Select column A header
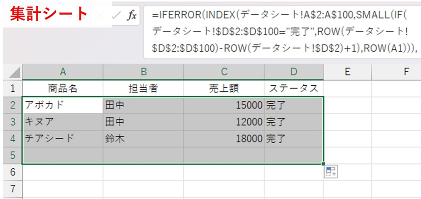Screen dimensions: 421x199 click(x=62, y=72)
